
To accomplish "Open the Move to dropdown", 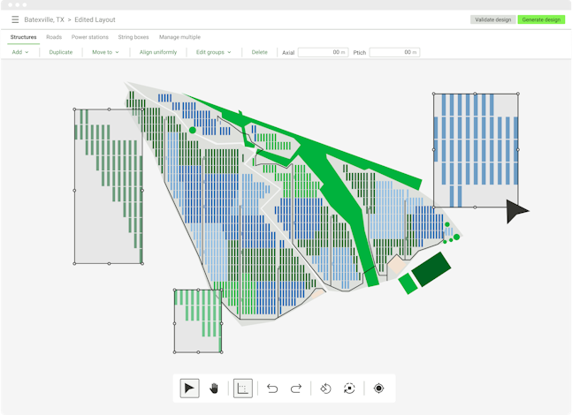I will coord(105,52).
